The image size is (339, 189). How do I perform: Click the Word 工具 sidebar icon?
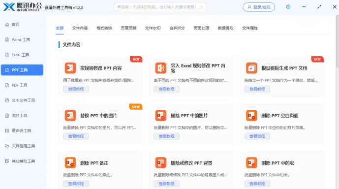[7, 39]
